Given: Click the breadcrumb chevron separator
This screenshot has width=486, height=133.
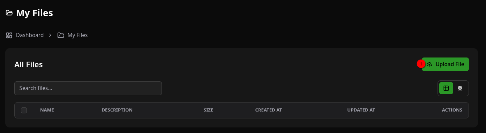Looking at the screenshot, I should pyautogui.click(x=50, y=35).
